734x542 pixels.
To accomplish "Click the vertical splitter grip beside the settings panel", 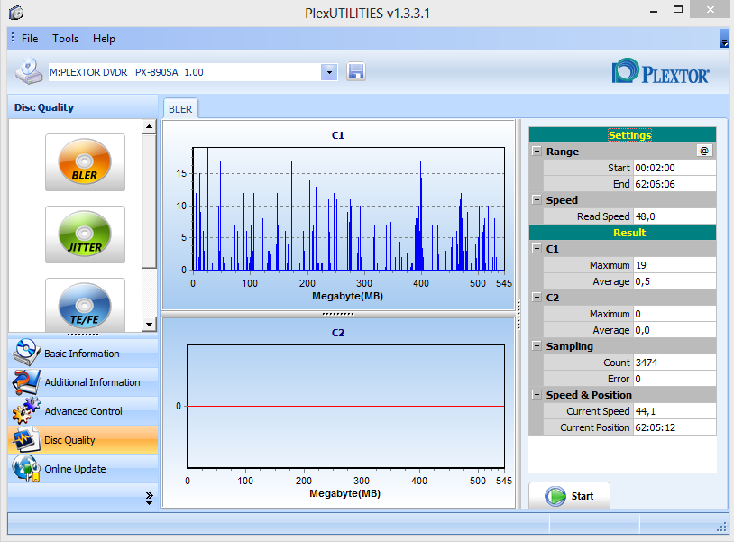I will click(x=518, y=314).
